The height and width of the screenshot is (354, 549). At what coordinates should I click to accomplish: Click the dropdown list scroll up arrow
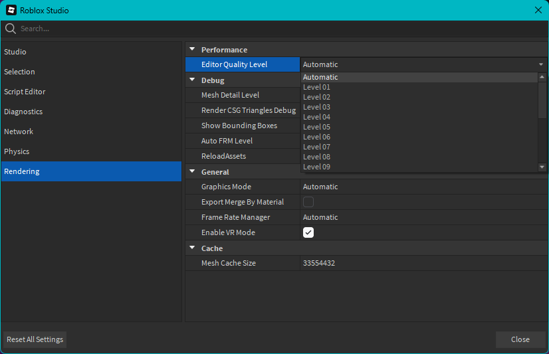(542, 76)
